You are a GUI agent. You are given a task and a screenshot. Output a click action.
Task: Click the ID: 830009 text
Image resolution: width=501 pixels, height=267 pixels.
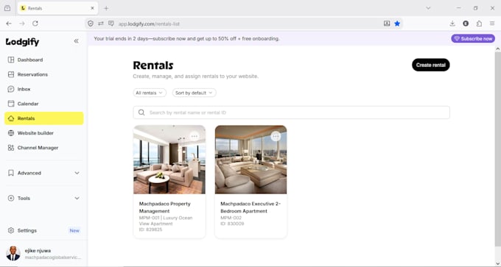[x=232, y=224]
